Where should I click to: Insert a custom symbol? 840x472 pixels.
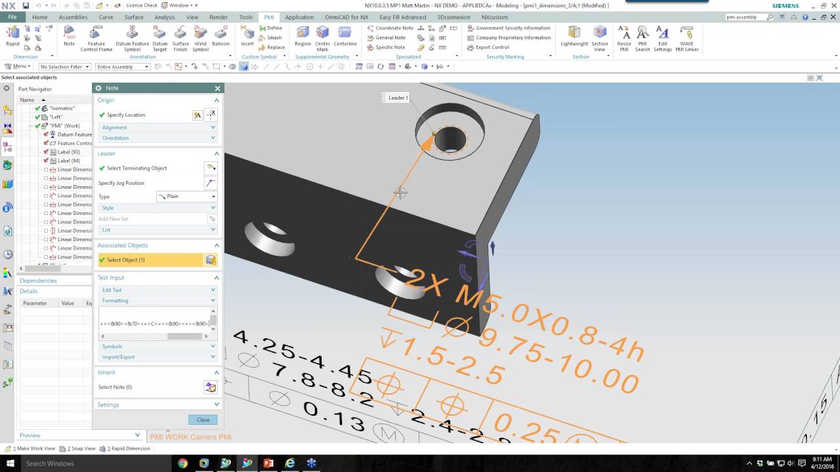(247, 36)
